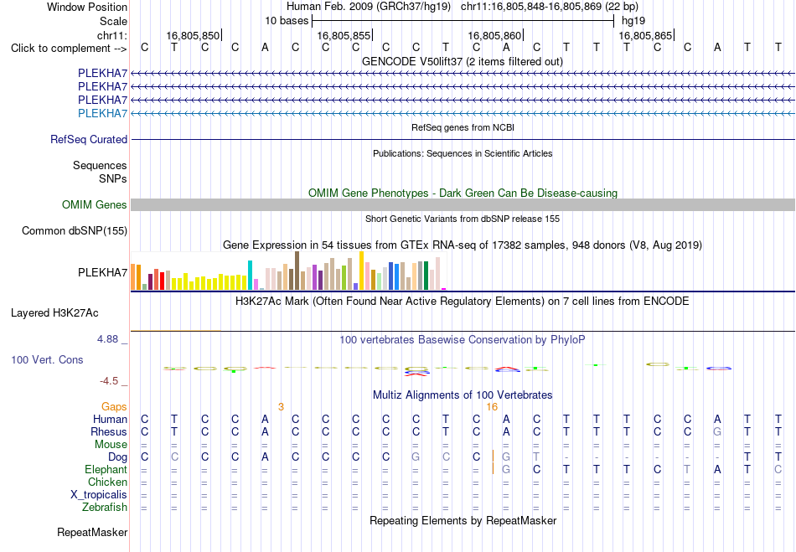Click the A base in Elephant row
This screenshot has width=796, height=552.
tap(716, 470)
